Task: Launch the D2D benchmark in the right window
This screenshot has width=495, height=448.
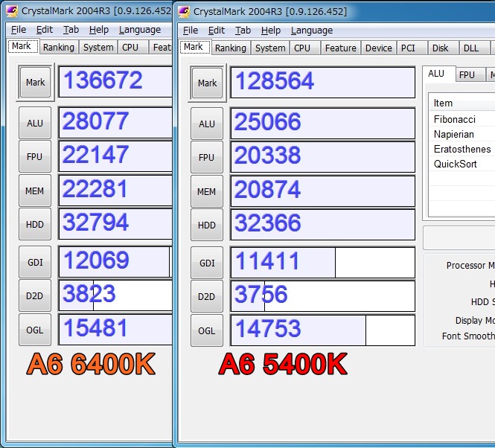Action: coord(207,296)
